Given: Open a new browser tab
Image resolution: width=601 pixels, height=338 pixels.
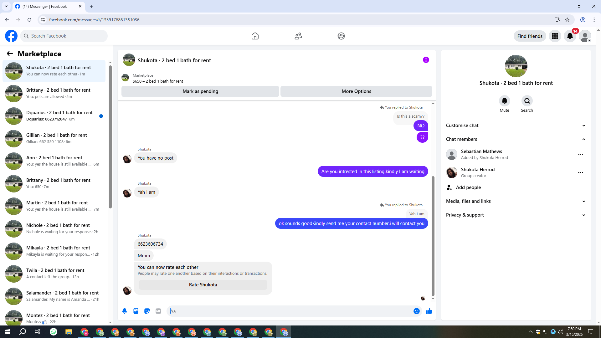Looking at the screenshot, I should 91,6.
